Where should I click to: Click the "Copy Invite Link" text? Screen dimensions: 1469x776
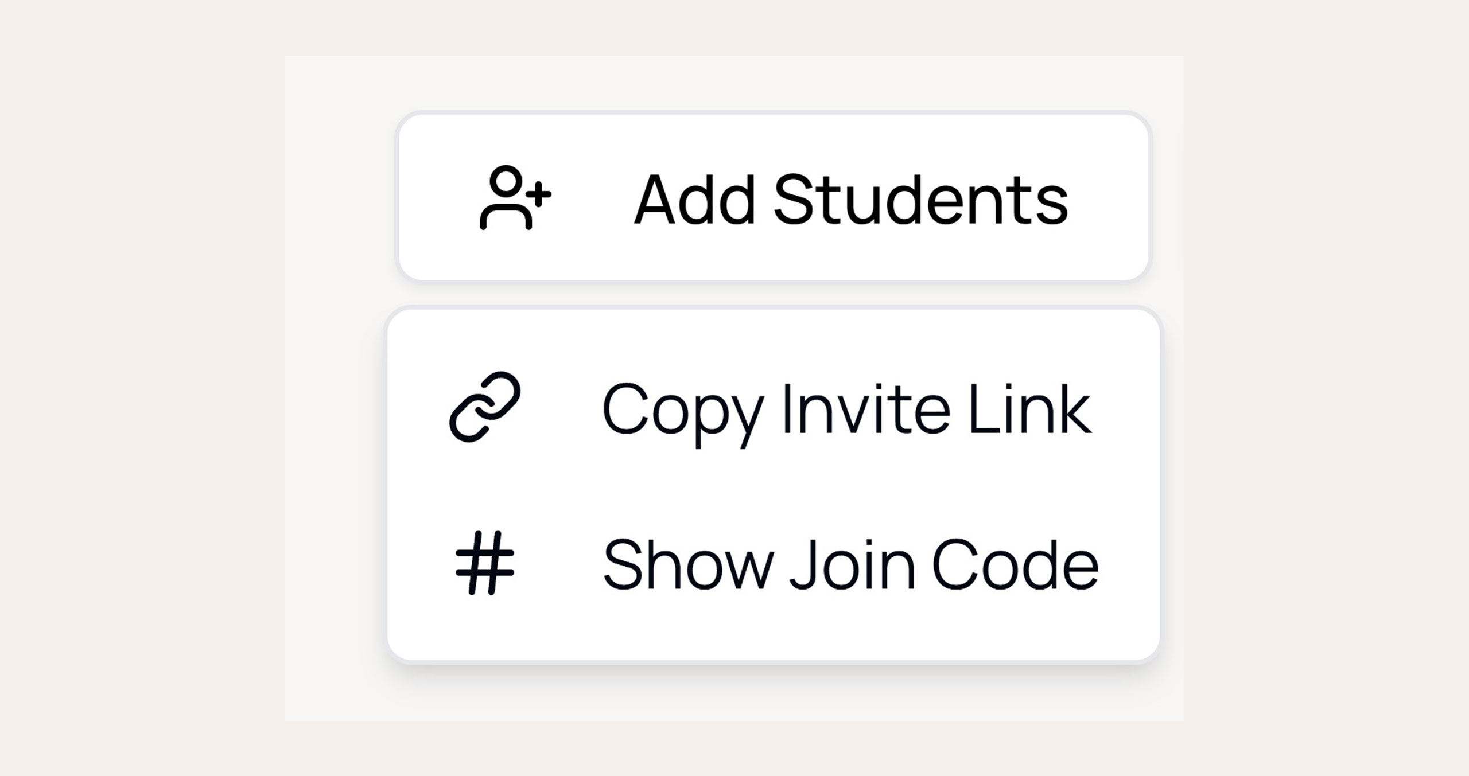pos(846,409)
